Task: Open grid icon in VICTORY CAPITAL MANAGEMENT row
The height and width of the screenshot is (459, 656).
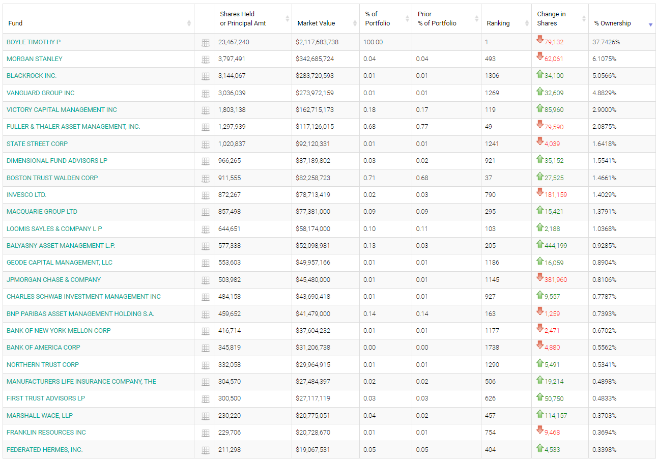Action: pyautogui.click(x=206, y=110)
